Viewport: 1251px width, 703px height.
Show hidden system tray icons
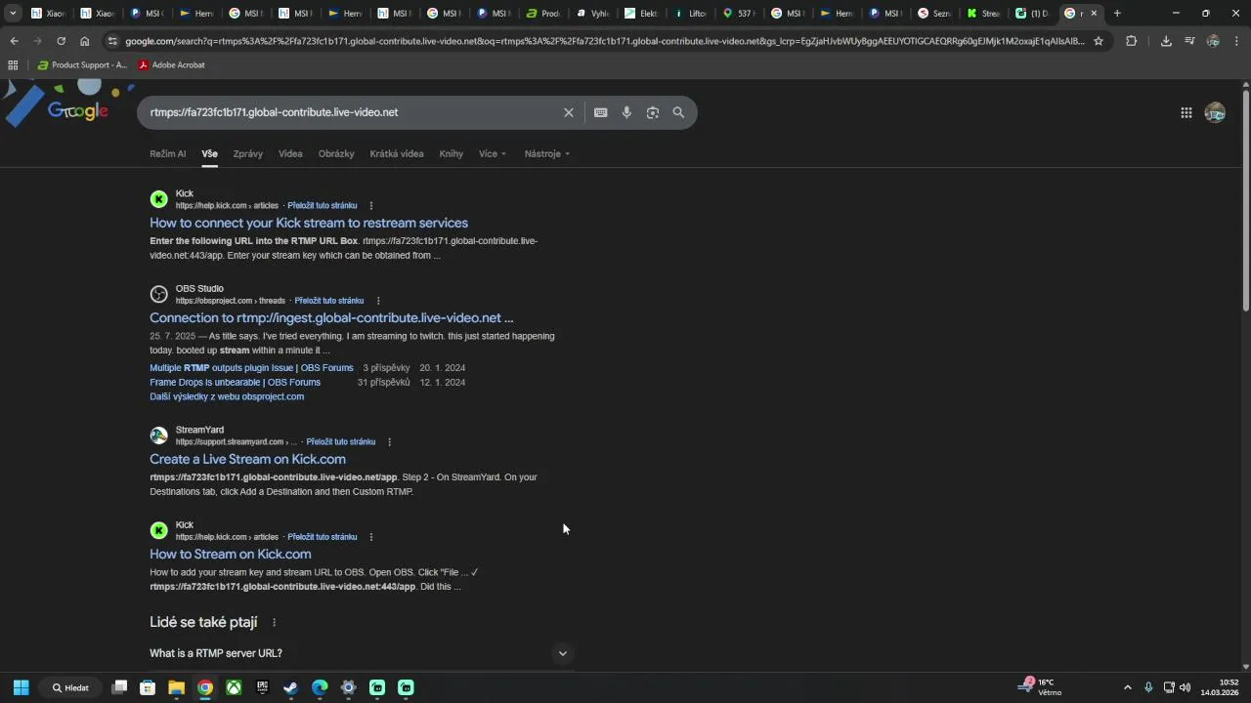click(x=1127, y=687)
